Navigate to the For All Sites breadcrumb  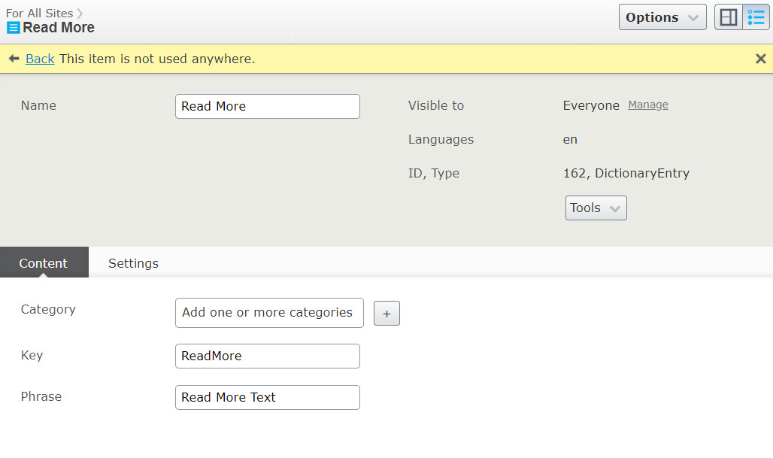[39, 14]
